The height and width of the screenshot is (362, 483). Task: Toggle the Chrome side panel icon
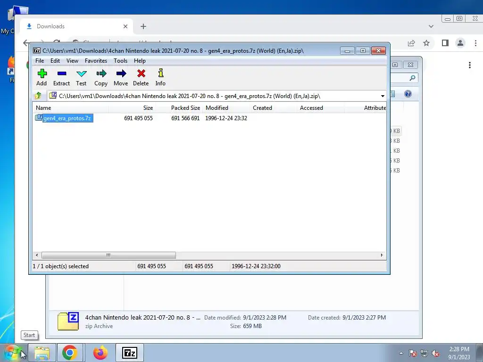[x=445, y=43]
